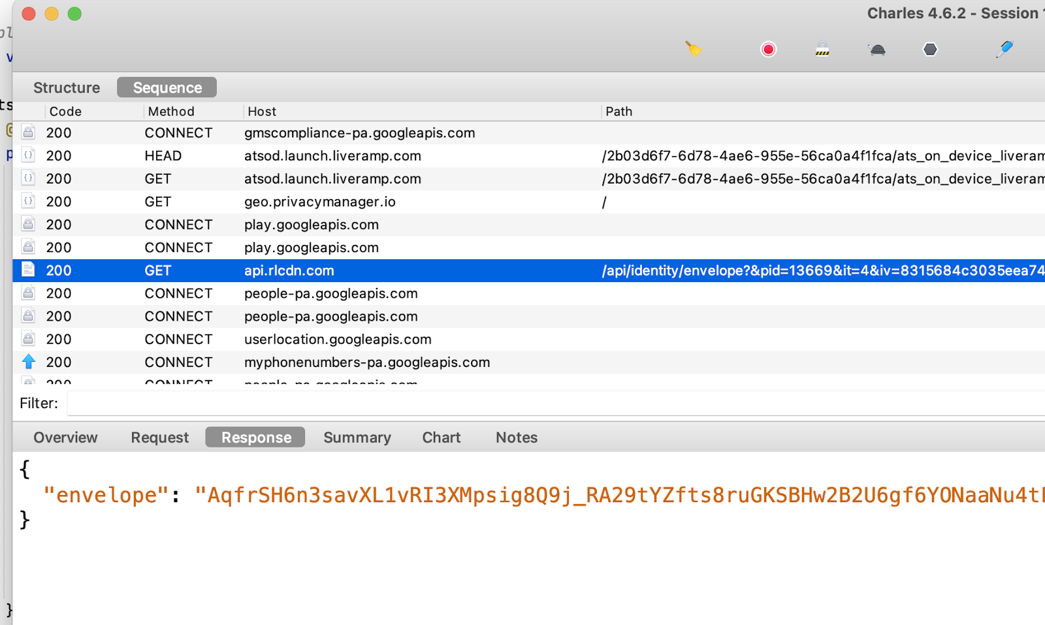Select the gmscompliance-pa.googleapis.com host
The image size is (1045, 625).
coord(360,133)
